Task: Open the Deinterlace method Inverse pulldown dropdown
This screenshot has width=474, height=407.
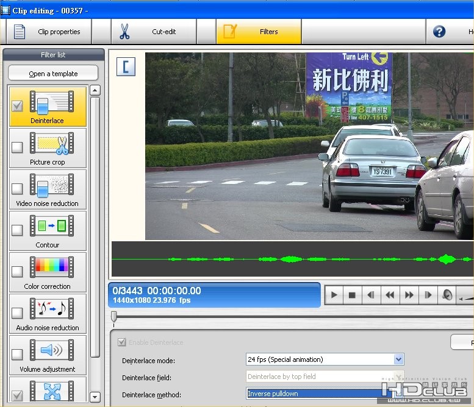Action: (325, 394)
